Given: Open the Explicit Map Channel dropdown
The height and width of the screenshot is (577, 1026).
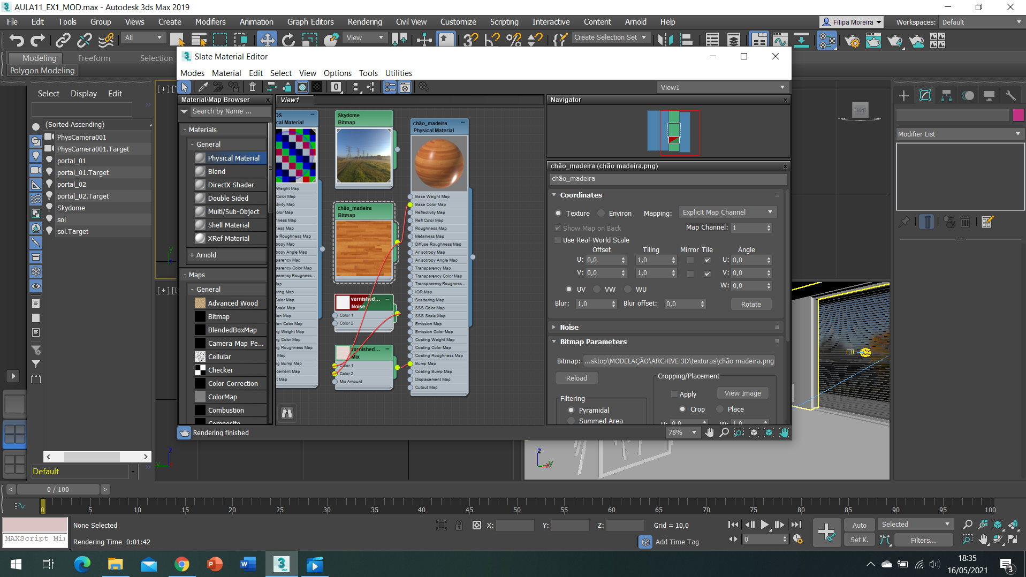Looking at the screenshot, I should tap(727, 212).
